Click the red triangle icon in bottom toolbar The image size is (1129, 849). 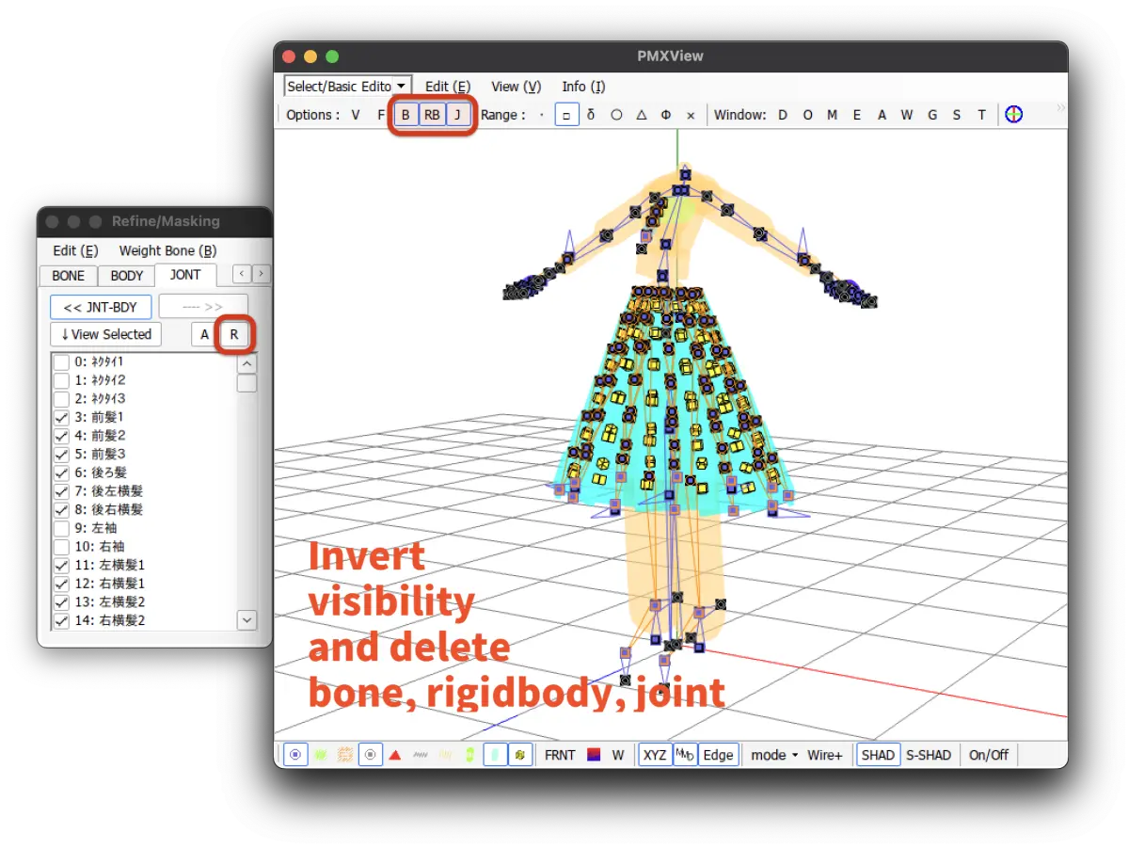point(395,755)
